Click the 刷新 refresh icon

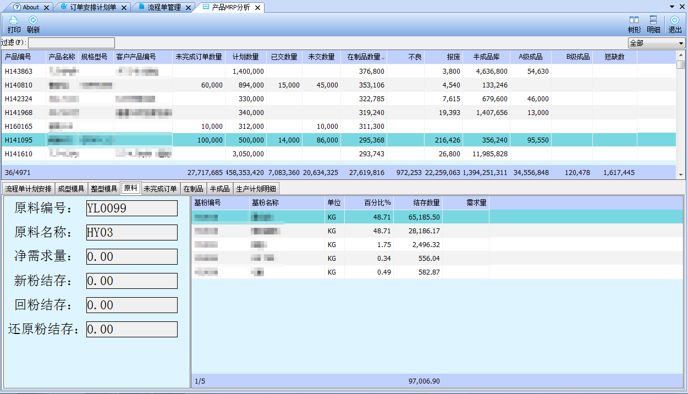pos(33,21)
